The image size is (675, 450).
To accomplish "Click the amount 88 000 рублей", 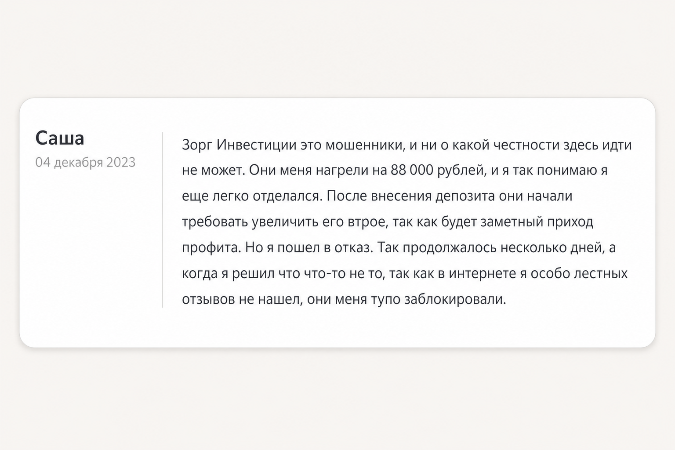I will [437, 170].
